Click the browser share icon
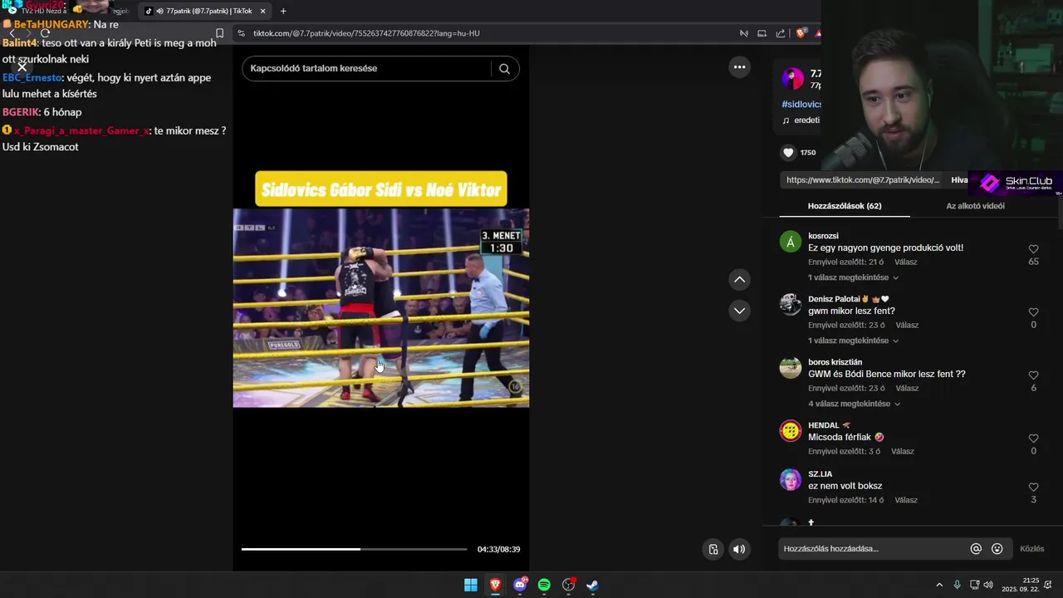 pyautogui.click(x=781, y=33)
